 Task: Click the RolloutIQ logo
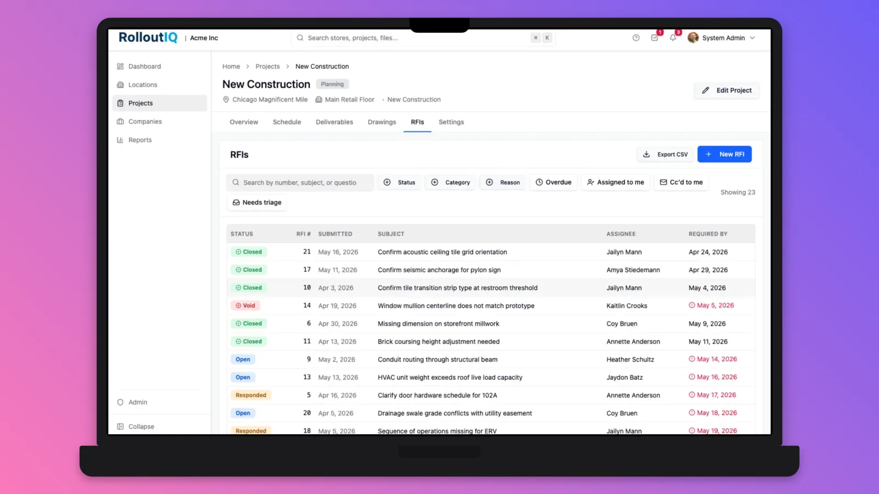point(148,37)
